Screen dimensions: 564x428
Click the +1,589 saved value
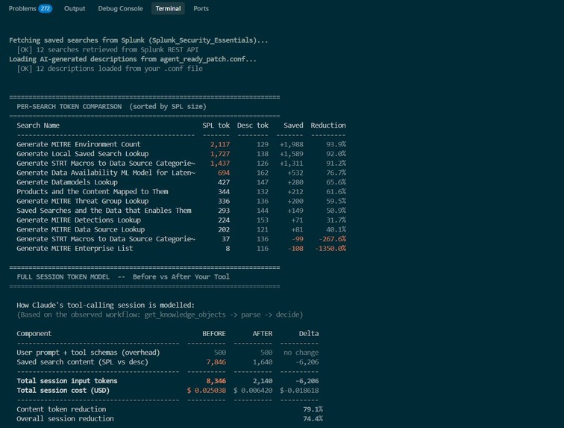click(292, 154)
